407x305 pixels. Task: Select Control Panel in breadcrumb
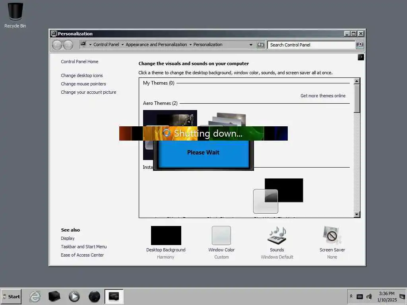pyautogui.click(x=106, y=44)
